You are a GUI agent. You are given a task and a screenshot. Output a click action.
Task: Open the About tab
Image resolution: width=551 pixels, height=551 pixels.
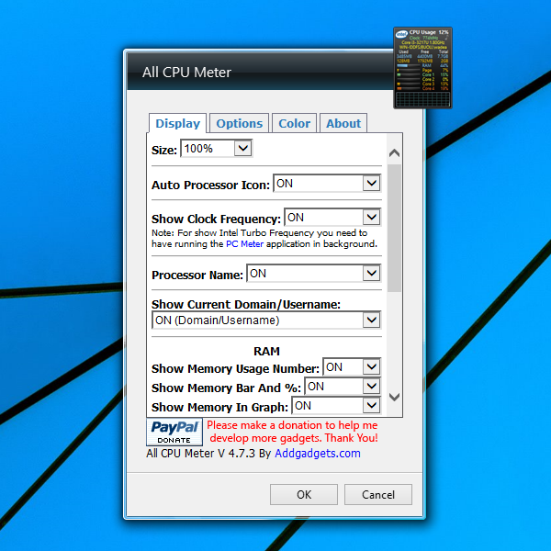pyautogui.click(x=343, y=123)
